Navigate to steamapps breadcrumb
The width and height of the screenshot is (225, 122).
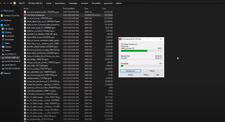pyautogui.click(x=73, y=3)
